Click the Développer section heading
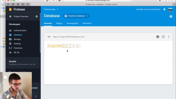This screenshot has width=176, height=99. pos(15,24)
